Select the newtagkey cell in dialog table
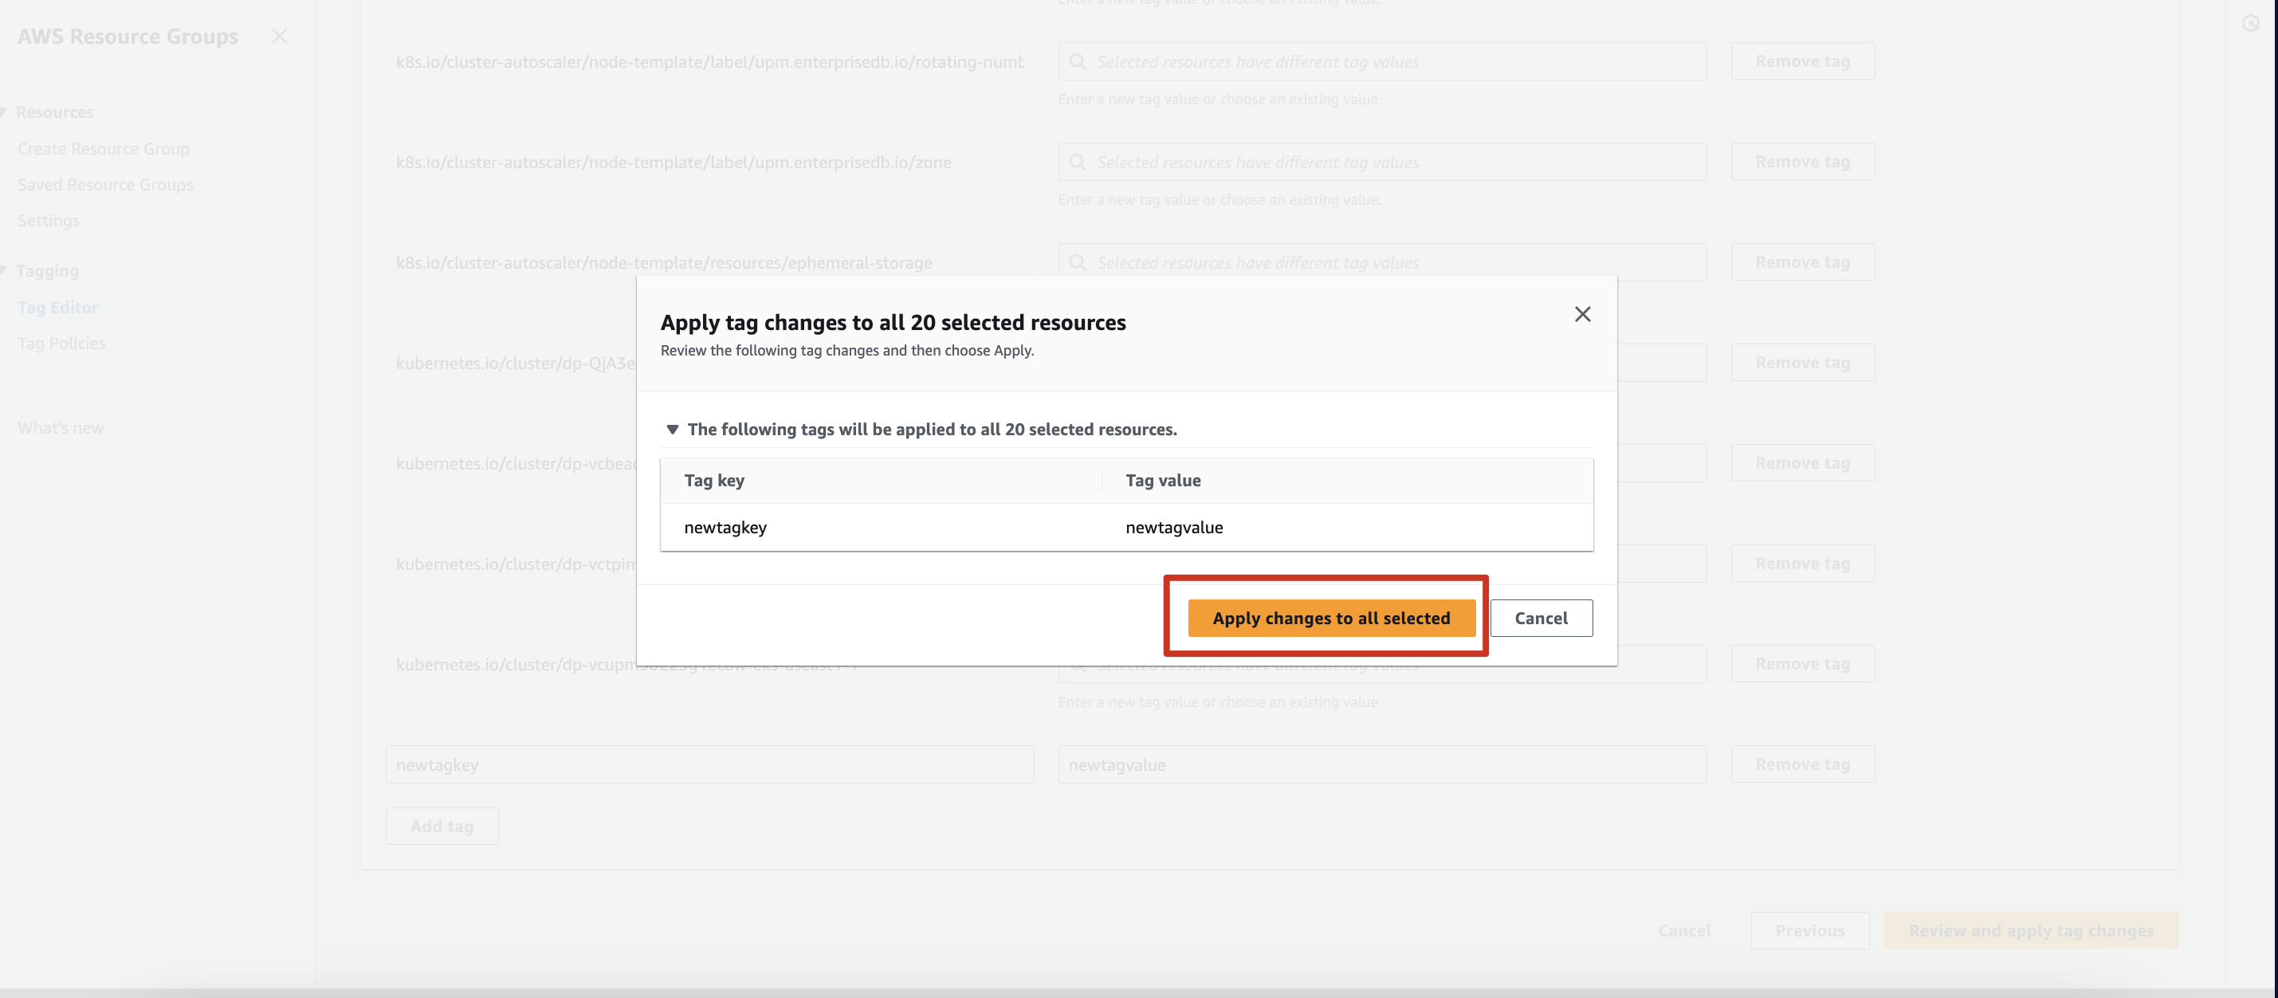The height and width of the screenshot is (998, 2278). [725, 528]
